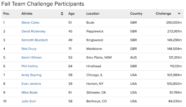The image size is (186, 107).
Task: Sort table by Athlete column arrows
Action: point(62,14)
